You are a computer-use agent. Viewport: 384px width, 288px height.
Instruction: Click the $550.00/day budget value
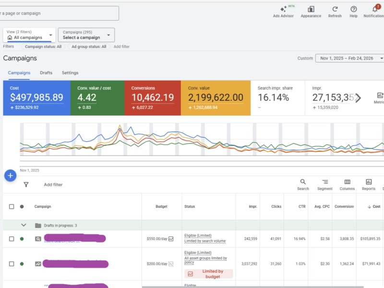(157, 239)
